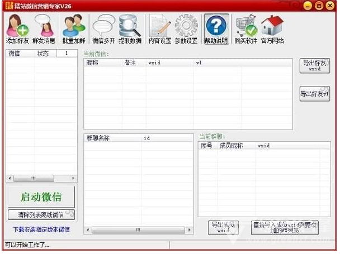Click the 群聊名称 column header
The height and width of the screenshot is (254, 340).
point(98,137)
